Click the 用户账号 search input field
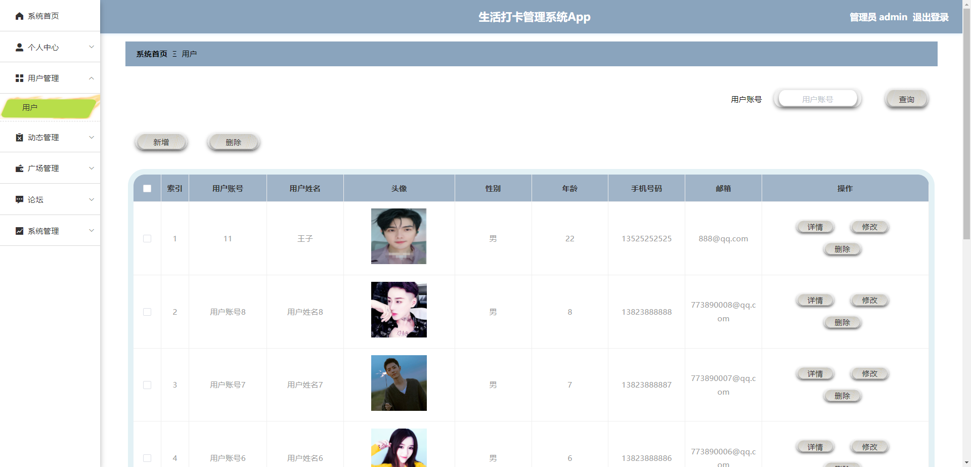Viewport: 971px width, 467px height. tap(817, 99)
